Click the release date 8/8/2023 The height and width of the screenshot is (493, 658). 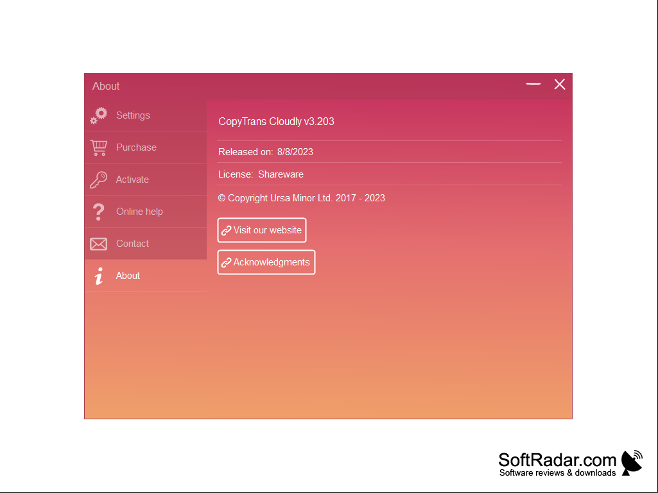tap(295, 152)
